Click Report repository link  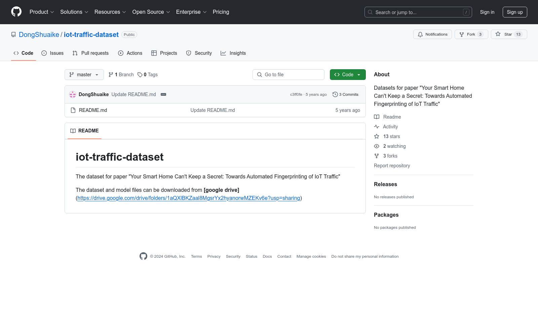(392, 166)
